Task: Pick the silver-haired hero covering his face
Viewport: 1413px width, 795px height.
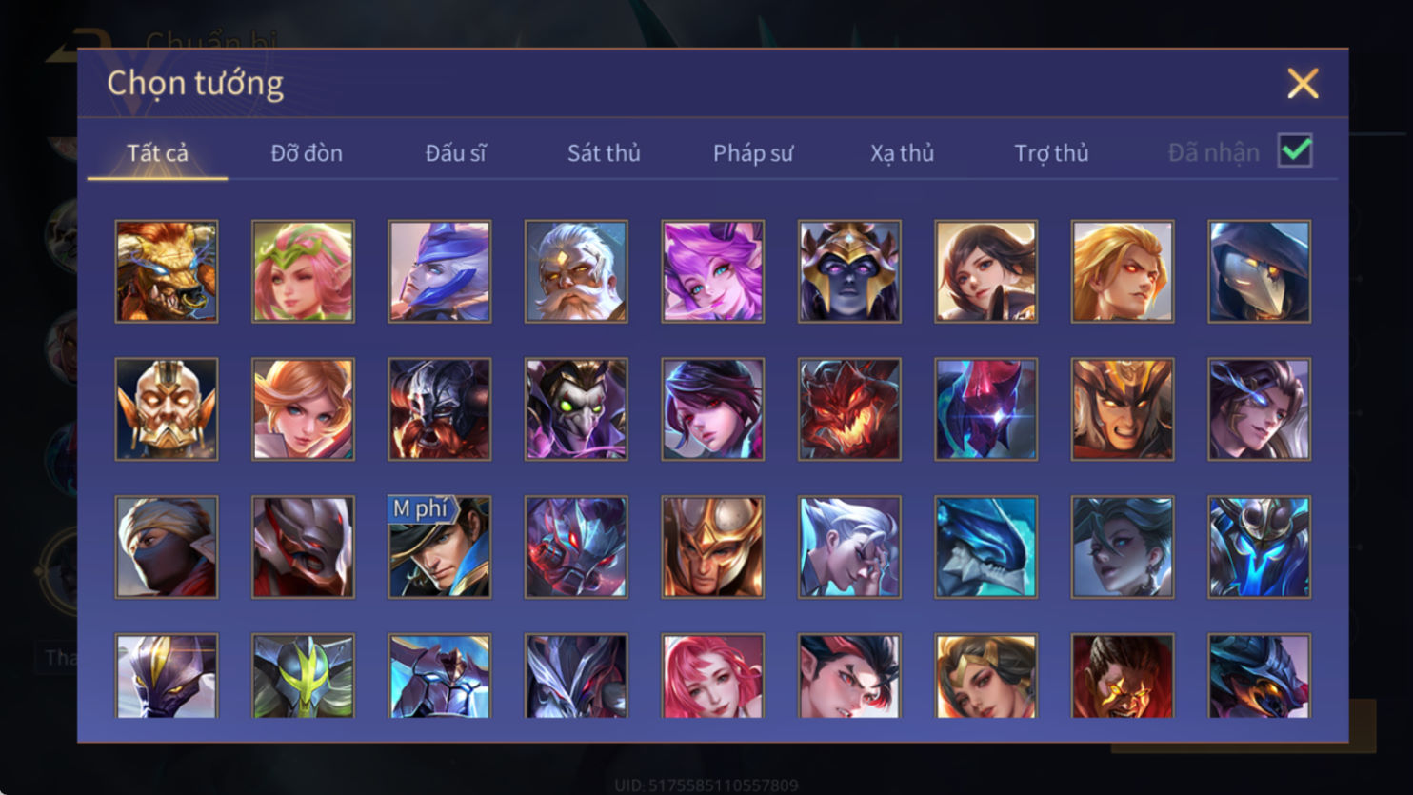Action: pos(849,547)
